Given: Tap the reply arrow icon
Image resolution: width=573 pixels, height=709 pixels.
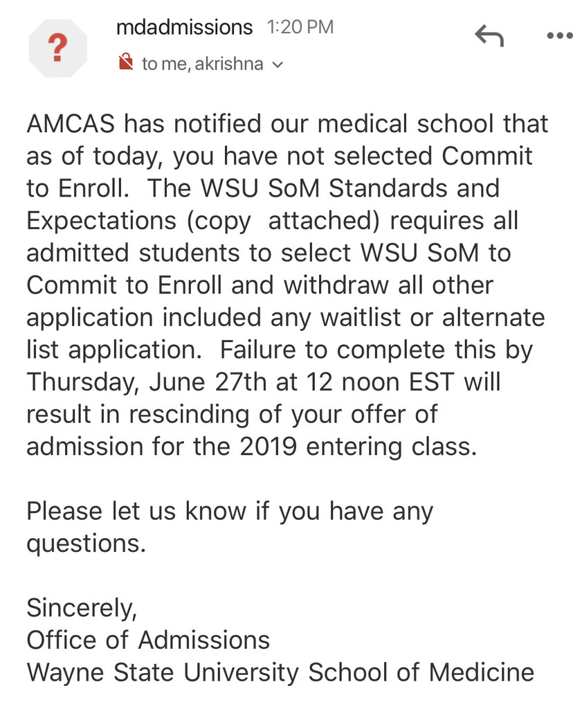Looking at the screenshot, I should (489, 36).
